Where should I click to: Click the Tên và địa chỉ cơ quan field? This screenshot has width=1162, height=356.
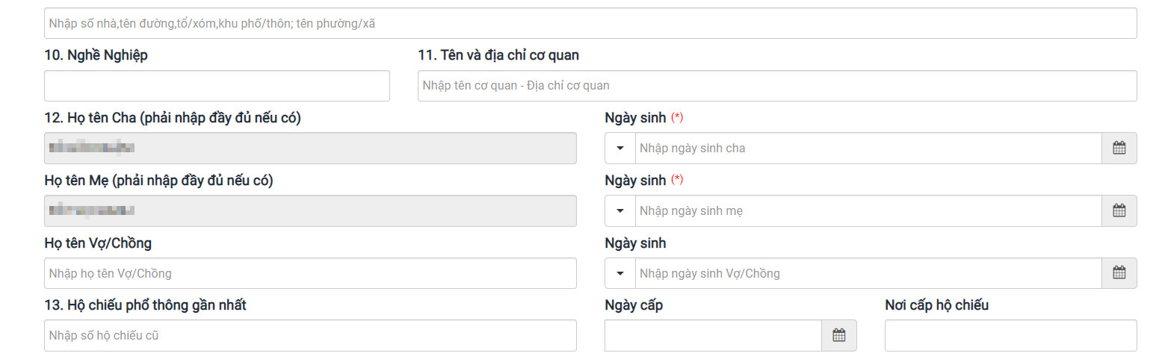coord(777,86)
